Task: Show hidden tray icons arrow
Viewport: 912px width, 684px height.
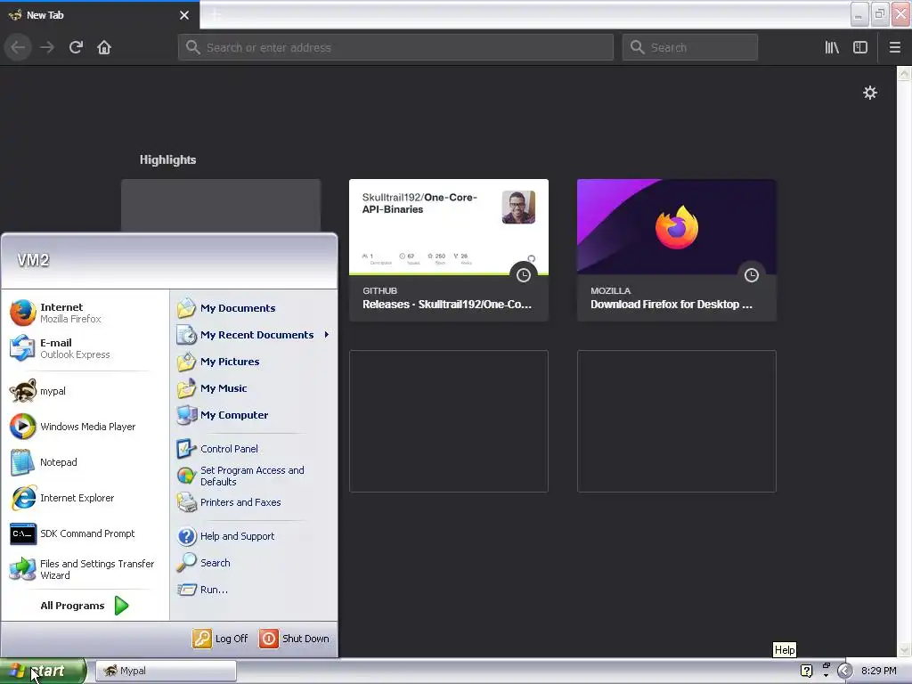Action: (844, 671)
